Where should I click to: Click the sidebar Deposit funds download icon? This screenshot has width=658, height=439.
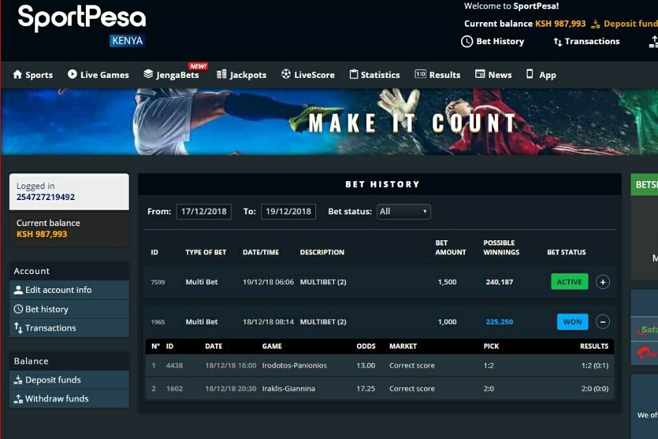click(x=18, y=380)
